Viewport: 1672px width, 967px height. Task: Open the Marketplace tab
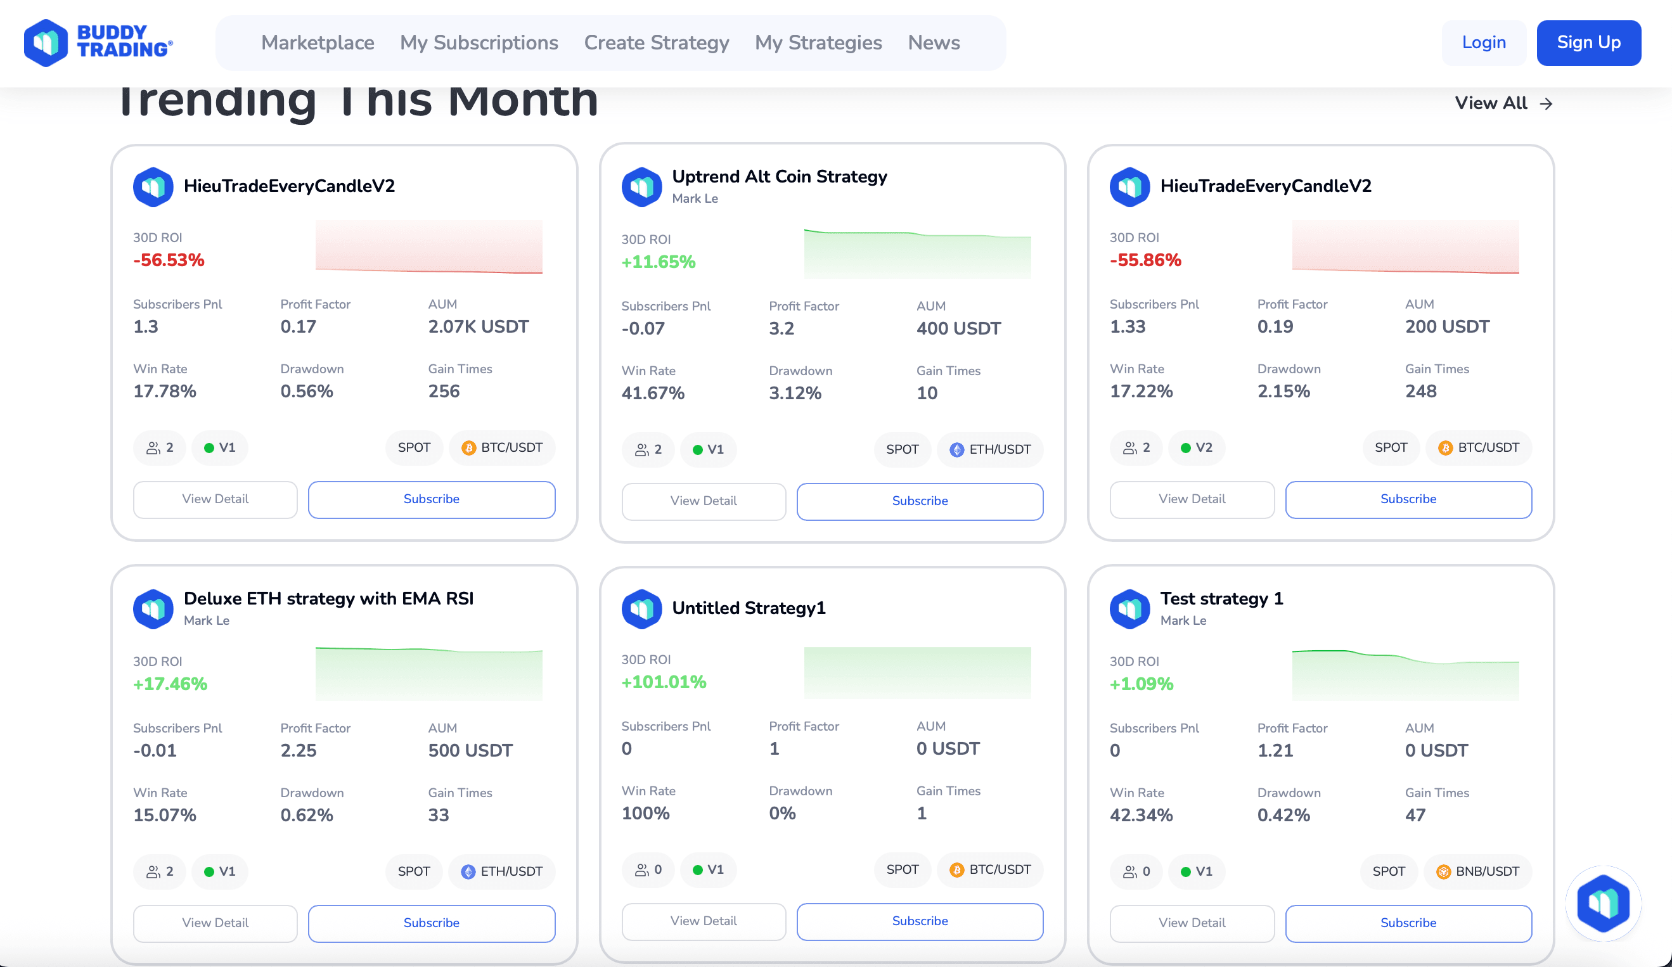(x=317, y=43)
